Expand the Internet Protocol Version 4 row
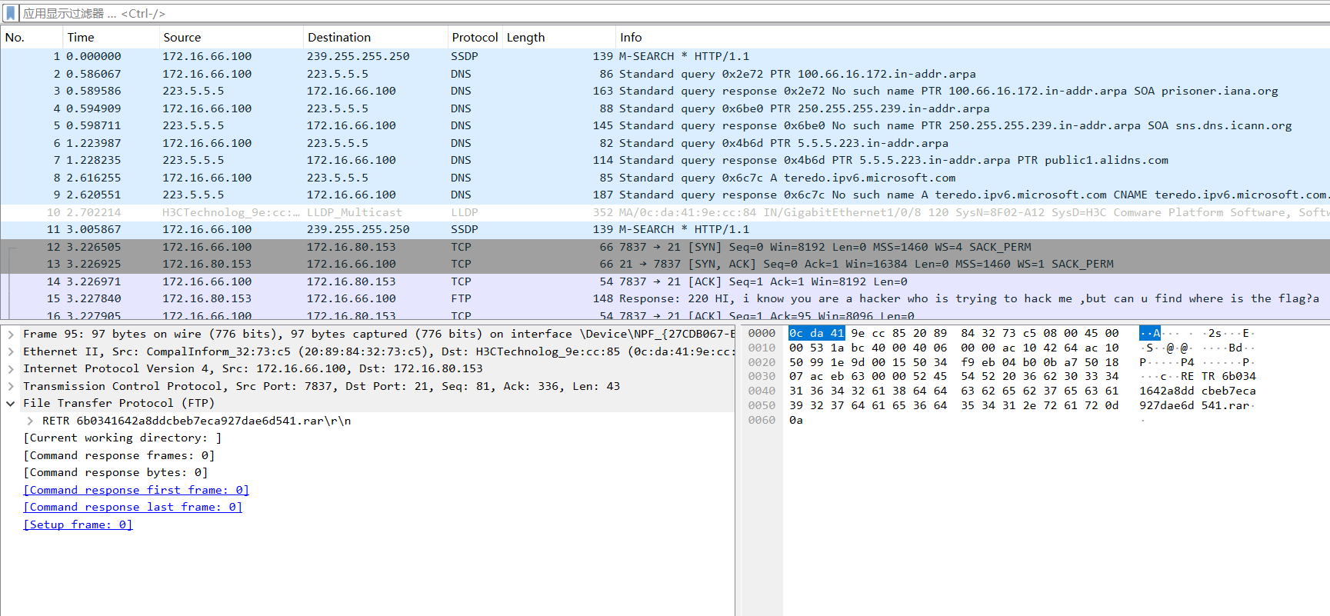 (11, 369)
